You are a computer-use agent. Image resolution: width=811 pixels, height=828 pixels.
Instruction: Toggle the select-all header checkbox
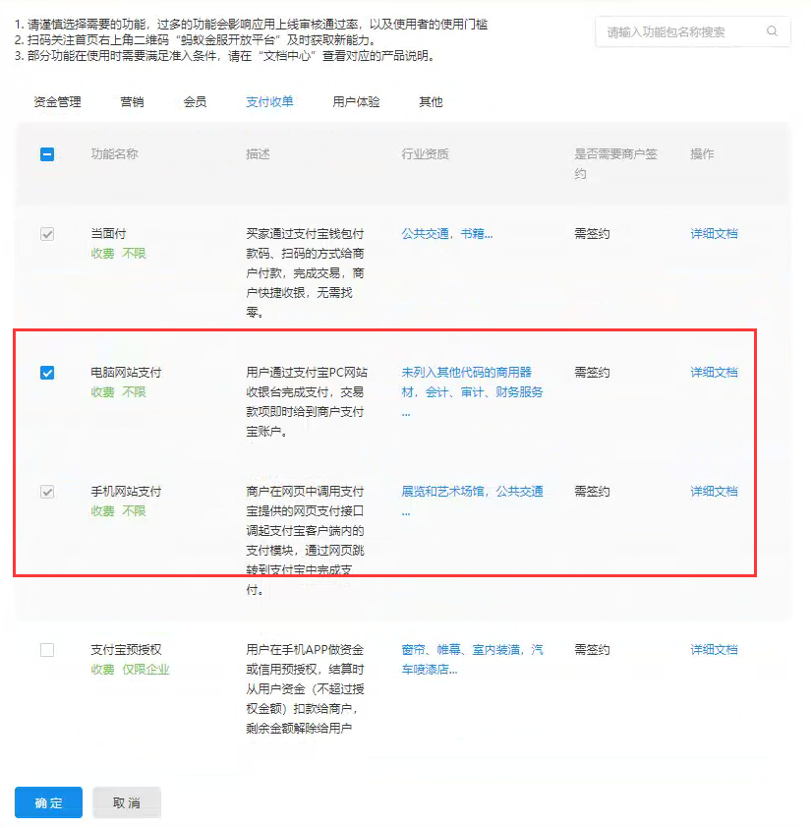point(47,154)
